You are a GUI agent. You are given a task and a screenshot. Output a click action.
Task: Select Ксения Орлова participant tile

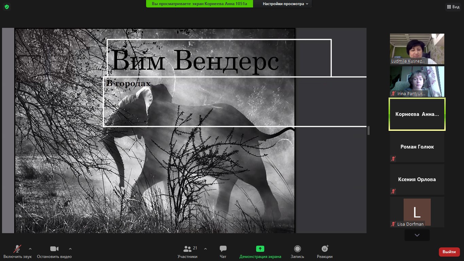pyautogui.click(x=417, y=179)
